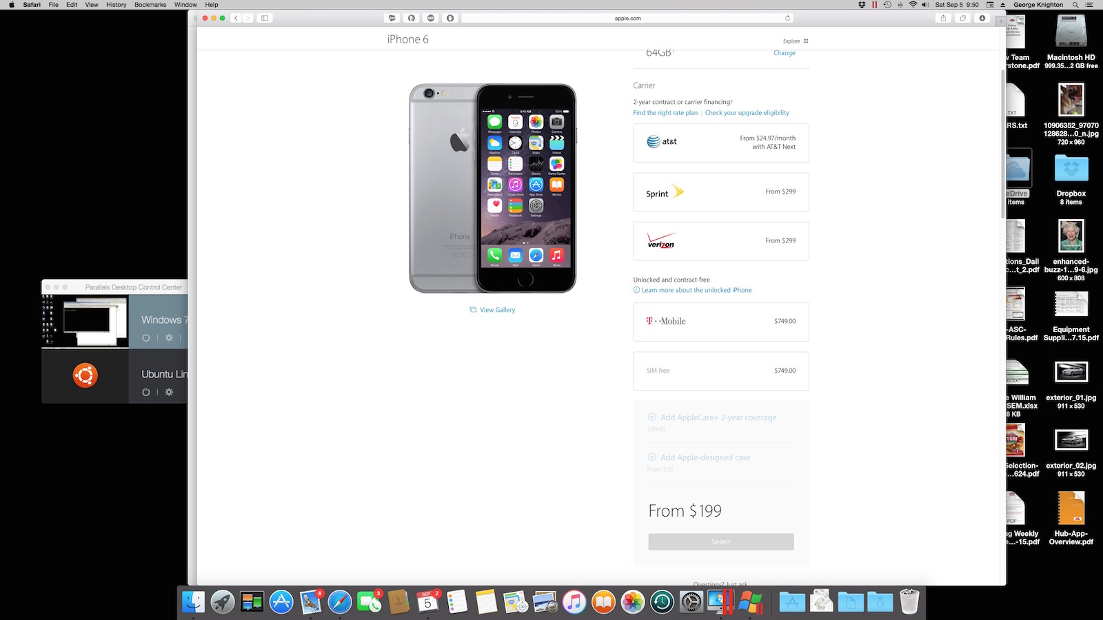Open the Bookmarks menu
Screen dimensions: 1103x620
(150, 5)
